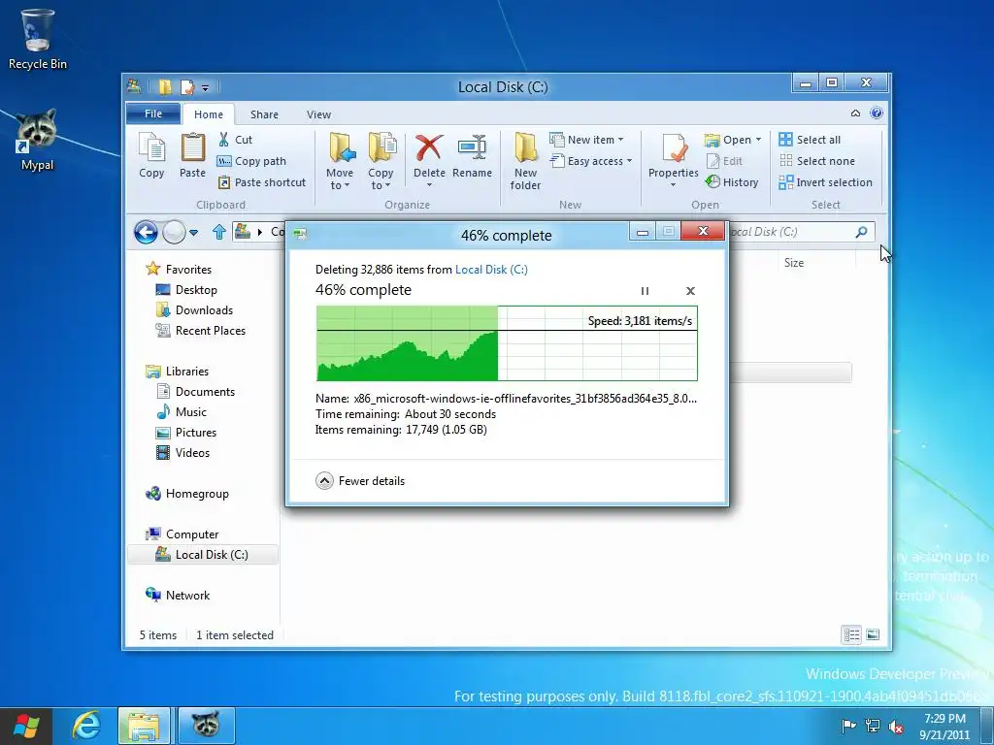994x745 pixels.
Task: Switch to the Share ribbon tab
Action: [x=264, y=114]
